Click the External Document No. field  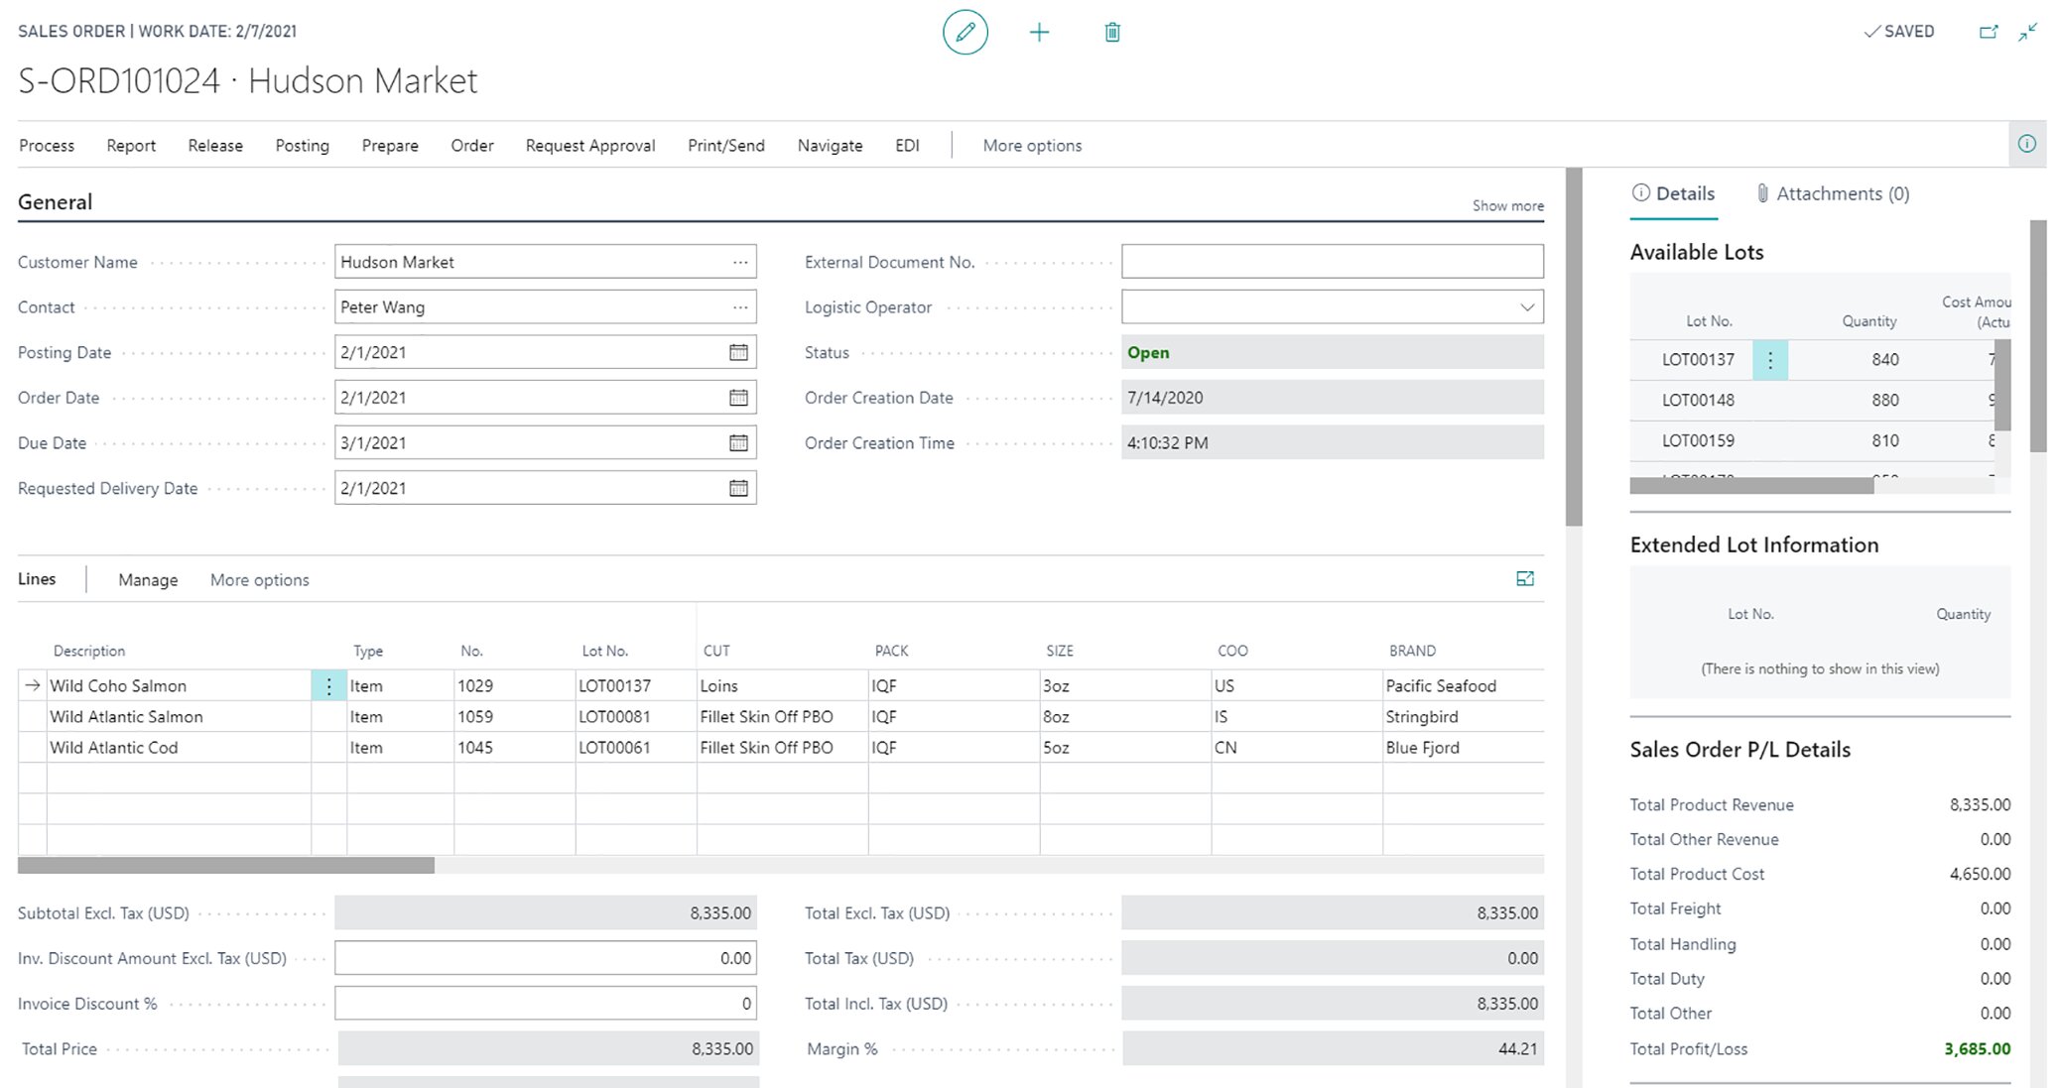coord(1332,262)
